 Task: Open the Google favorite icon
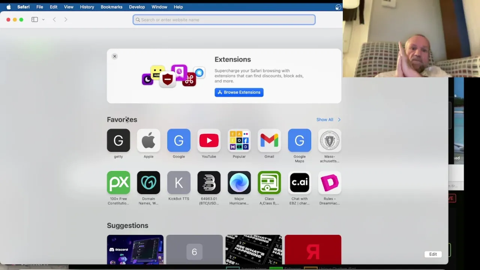coord(178,140)
